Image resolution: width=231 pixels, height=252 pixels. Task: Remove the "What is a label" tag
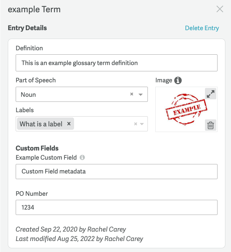click(x=69, y=124)
